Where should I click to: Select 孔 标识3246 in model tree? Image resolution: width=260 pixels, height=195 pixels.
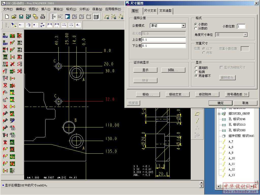[237, 119]
